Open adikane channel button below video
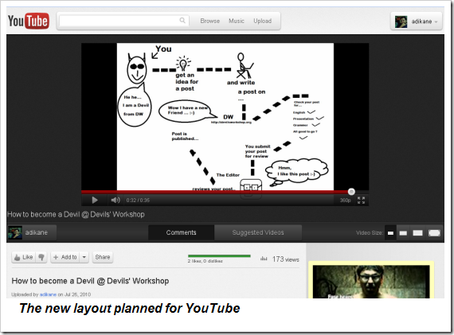The image size is (454, 335). click(x=32, y=232)
